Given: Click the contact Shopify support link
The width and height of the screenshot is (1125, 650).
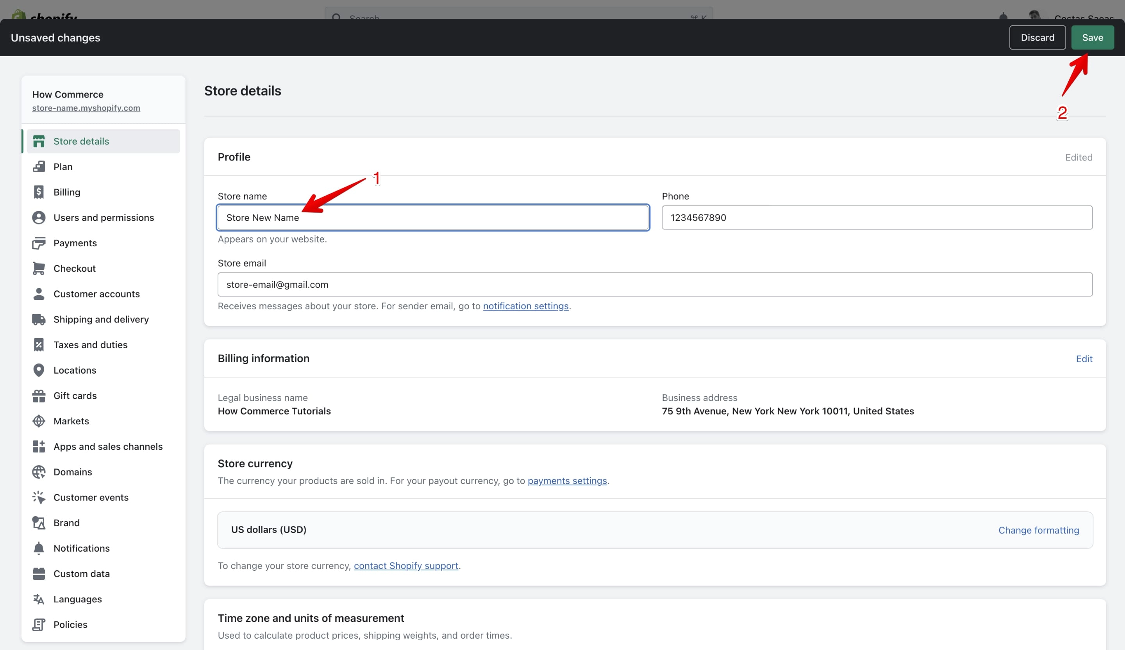Looking at the screenshot, I should (x=406, y=566).
